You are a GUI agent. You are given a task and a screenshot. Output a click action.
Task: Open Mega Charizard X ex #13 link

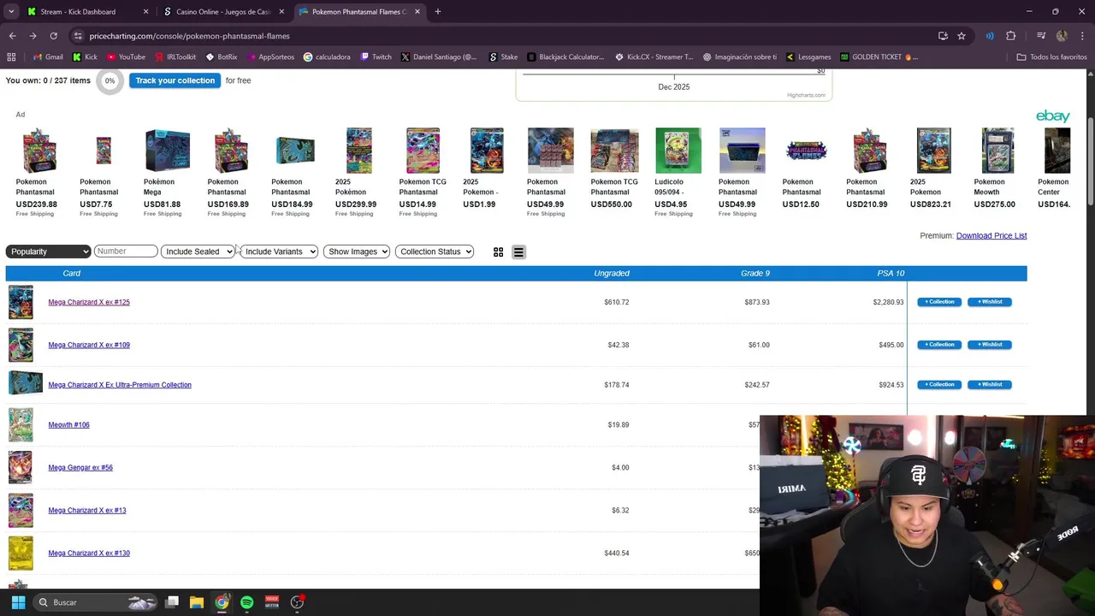pos(87,510)
